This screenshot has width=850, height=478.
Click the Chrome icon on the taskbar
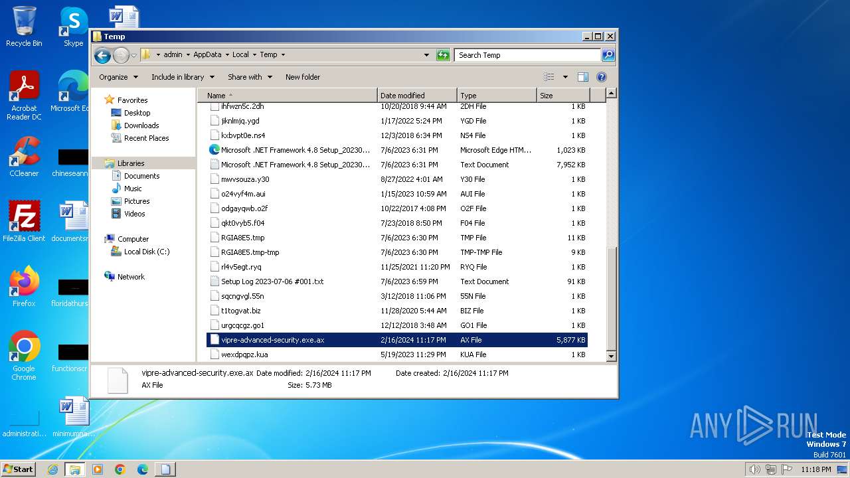click(120, 469)
